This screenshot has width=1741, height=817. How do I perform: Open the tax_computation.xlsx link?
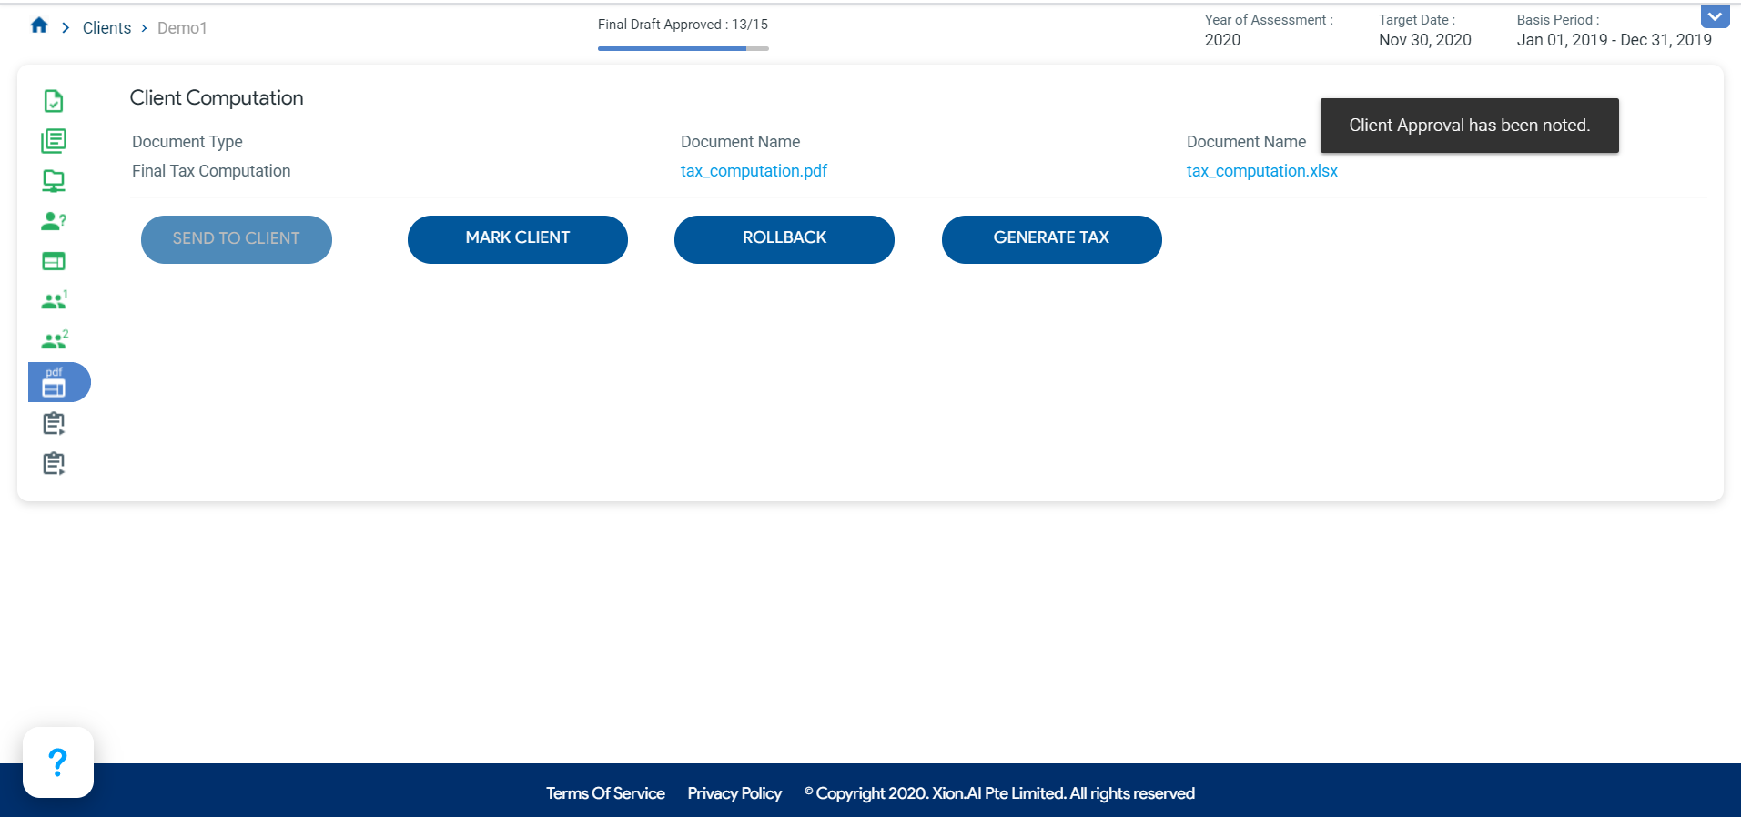pos(1261,171)
